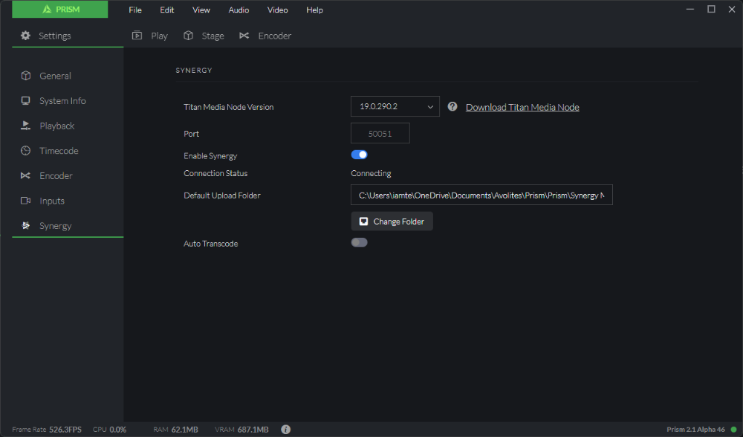Click the Change Folder button

(392, 221)
